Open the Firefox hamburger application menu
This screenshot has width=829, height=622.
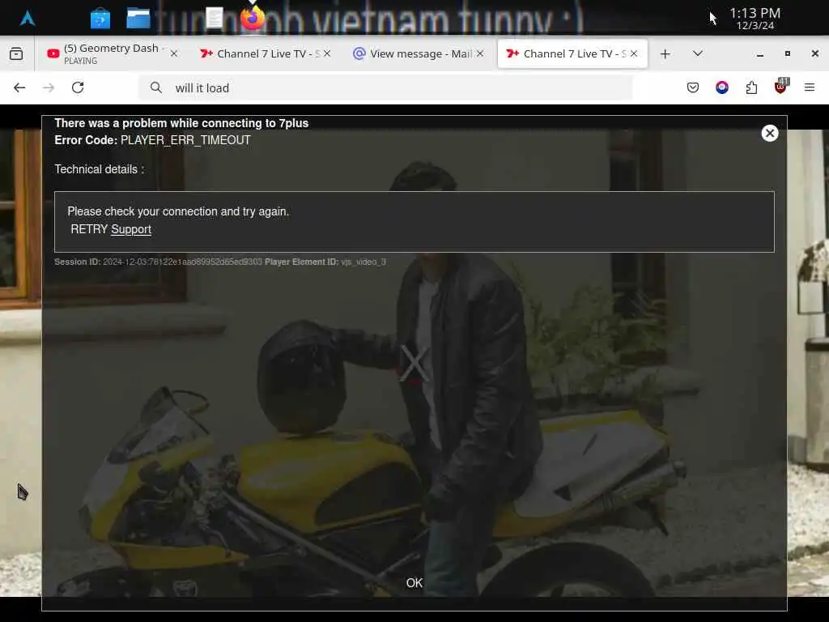810,87
